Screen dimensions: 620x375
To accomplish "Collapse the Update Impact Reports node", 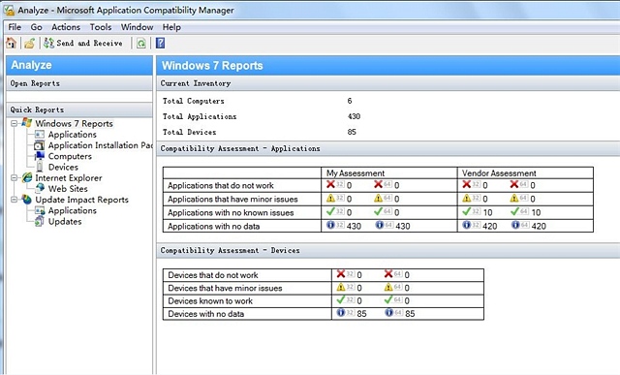I will pos(15,200).
